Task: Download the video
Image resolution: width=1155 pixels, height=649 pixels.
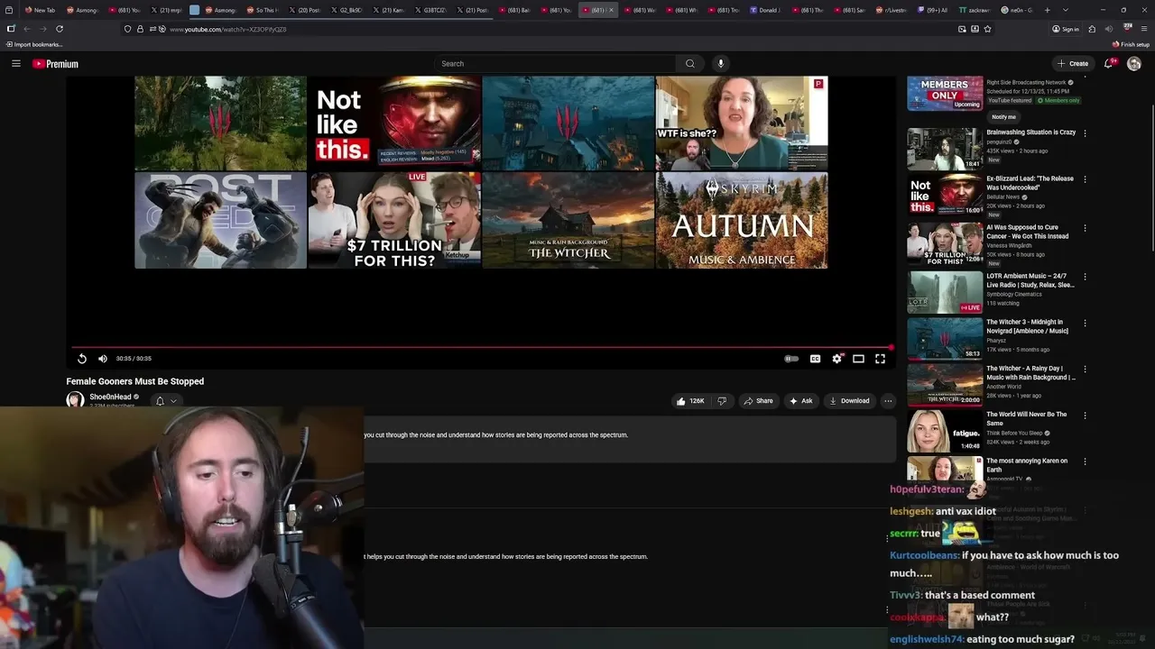Action: click(x=849, y=401)
